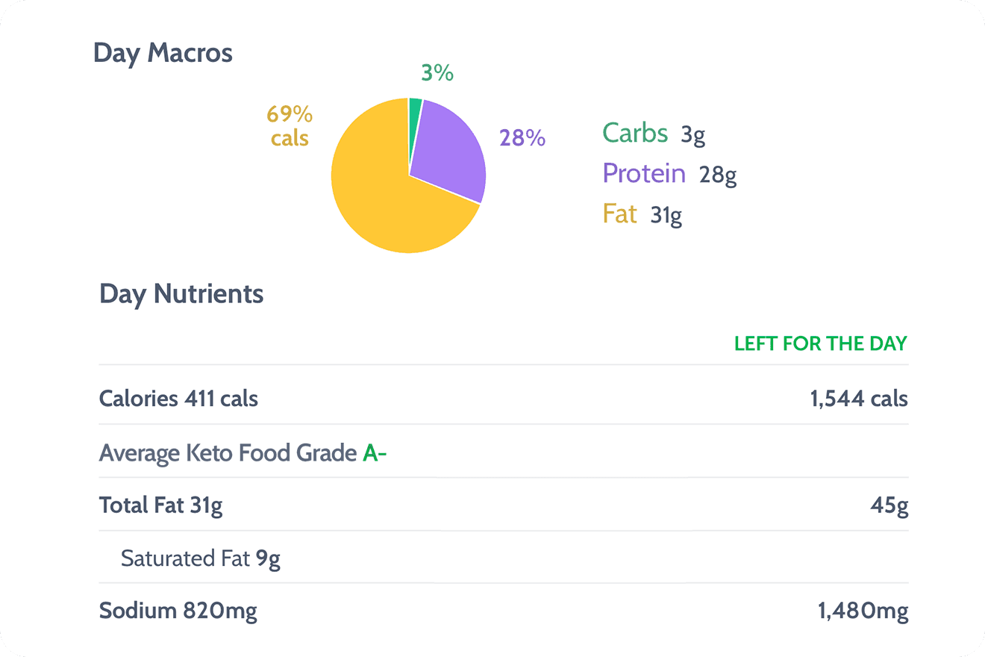The height and width of the screenshot is (657, 985).
Task: Open the Calories 411 cals row
Action: pyautogui.click(x=178, y=398)
